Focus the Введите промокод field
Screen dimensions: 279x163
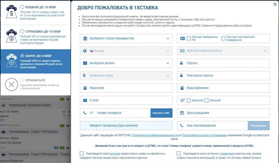(126, 126)
